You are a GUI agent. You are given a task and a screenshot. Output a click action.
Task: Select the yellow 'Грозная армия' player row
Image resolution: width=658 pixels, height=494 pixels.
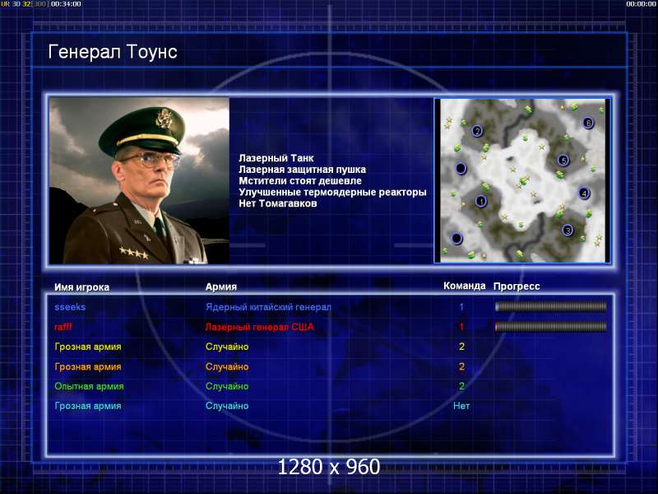88,347
